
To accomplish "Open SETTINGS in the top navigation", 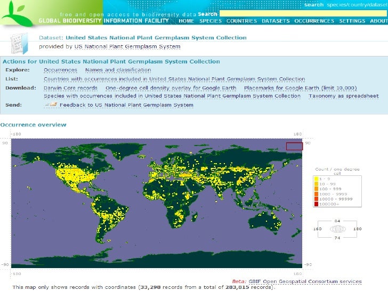I will click(x=352, y=21).
